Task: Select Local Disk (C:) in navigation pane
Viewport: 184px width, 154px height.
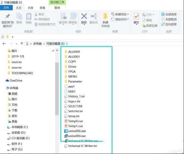Action: pyautogui.click(x=20, y=127)
